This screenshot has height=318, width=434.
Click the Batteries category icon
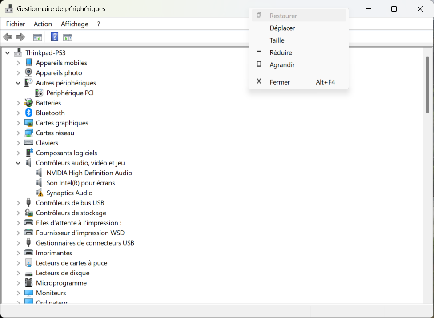[28, 103]
